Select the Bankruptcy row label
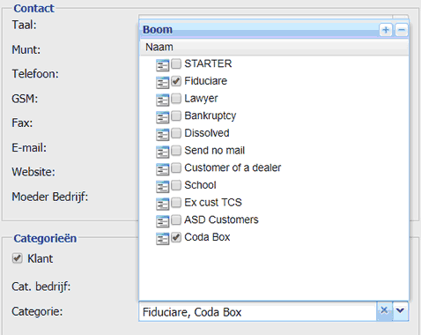 tap(210, 115)
